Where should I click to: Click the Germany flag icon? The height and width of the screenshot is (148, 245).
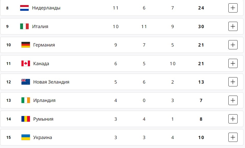pyautogui.click(x=26, y=45)
